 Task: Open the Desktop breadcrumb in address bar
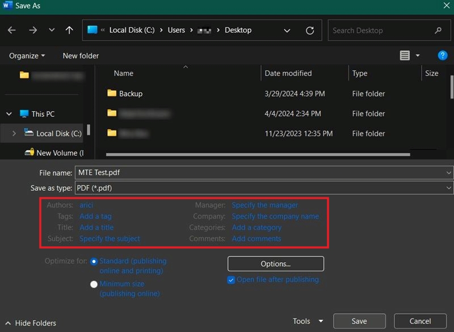click(238, 30)
